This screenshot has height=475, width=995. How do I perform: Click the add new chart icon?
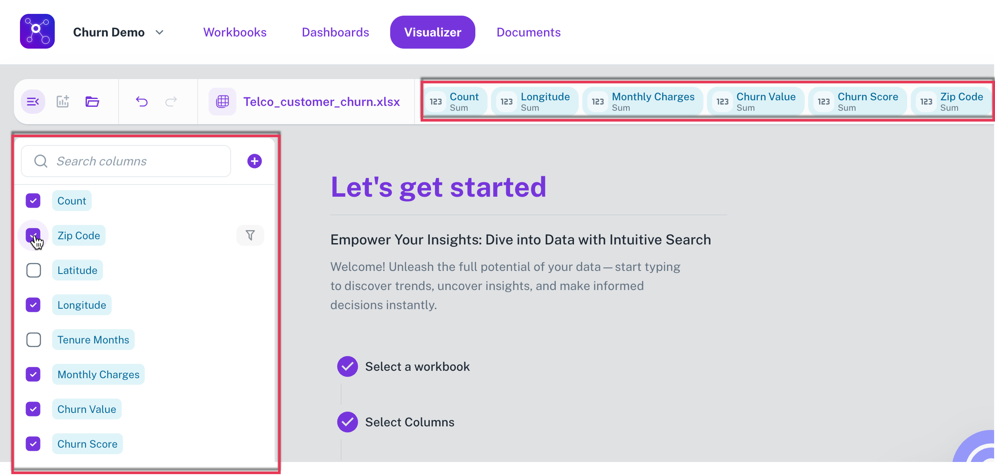click(x=63, y=102)
